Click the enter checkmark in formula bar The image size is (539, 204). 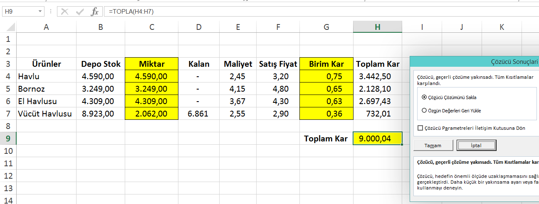click(79, 12)
